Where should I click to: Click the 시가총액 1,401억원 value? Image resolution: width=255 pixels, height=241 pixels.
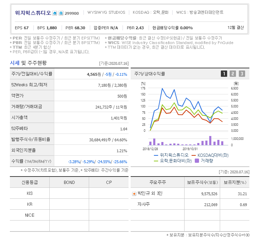click(119, 118)
